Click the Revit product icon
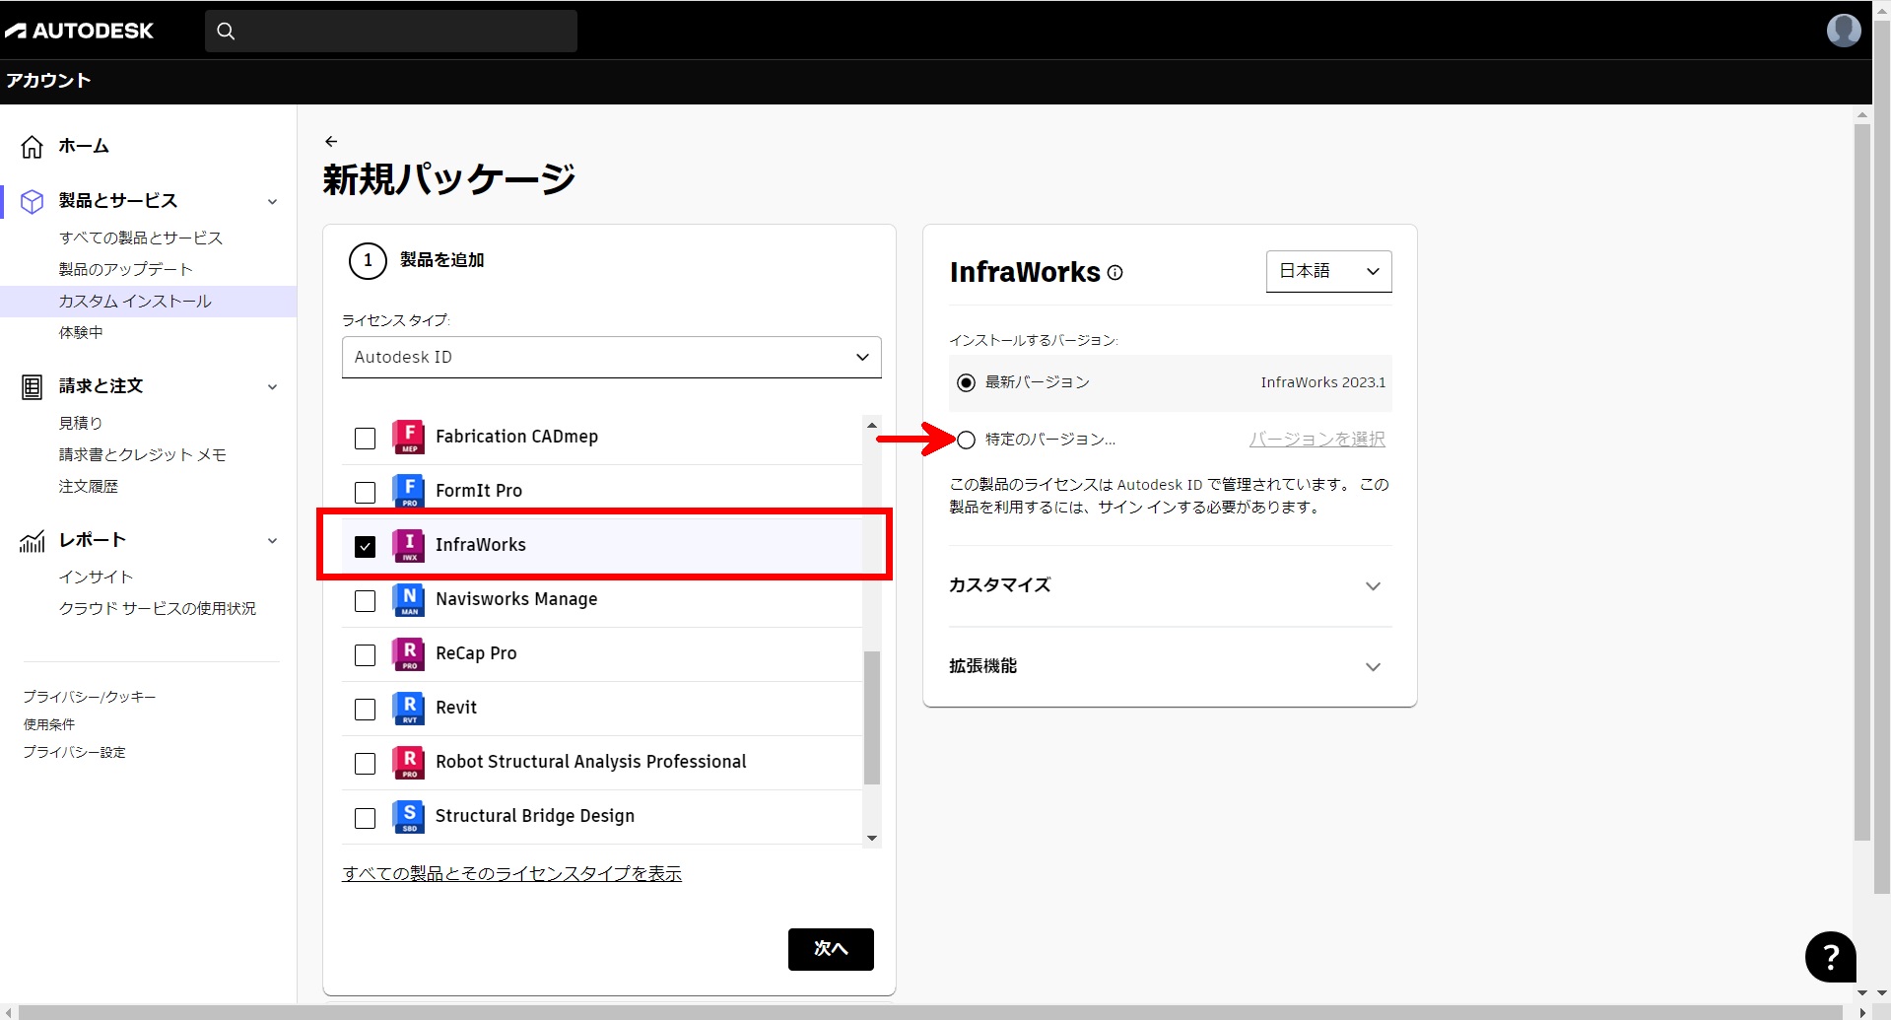 coord(409,708)
